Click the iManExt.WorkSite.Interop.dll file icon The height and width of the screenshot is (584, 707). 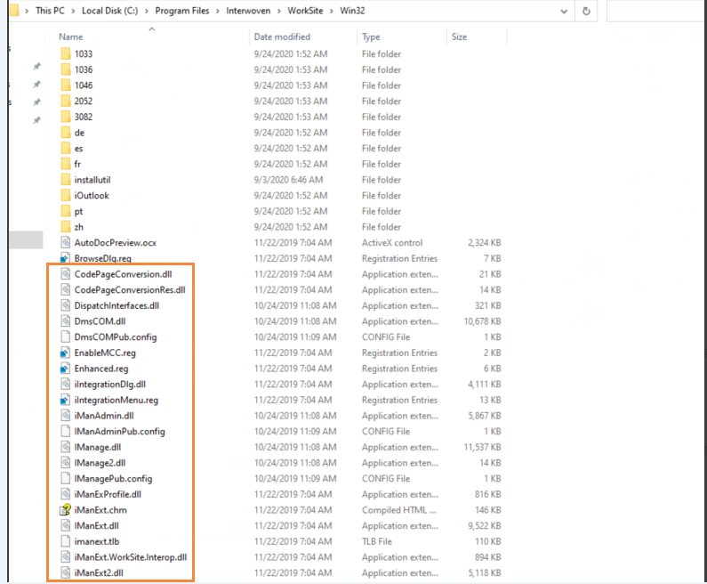(65, 557)
